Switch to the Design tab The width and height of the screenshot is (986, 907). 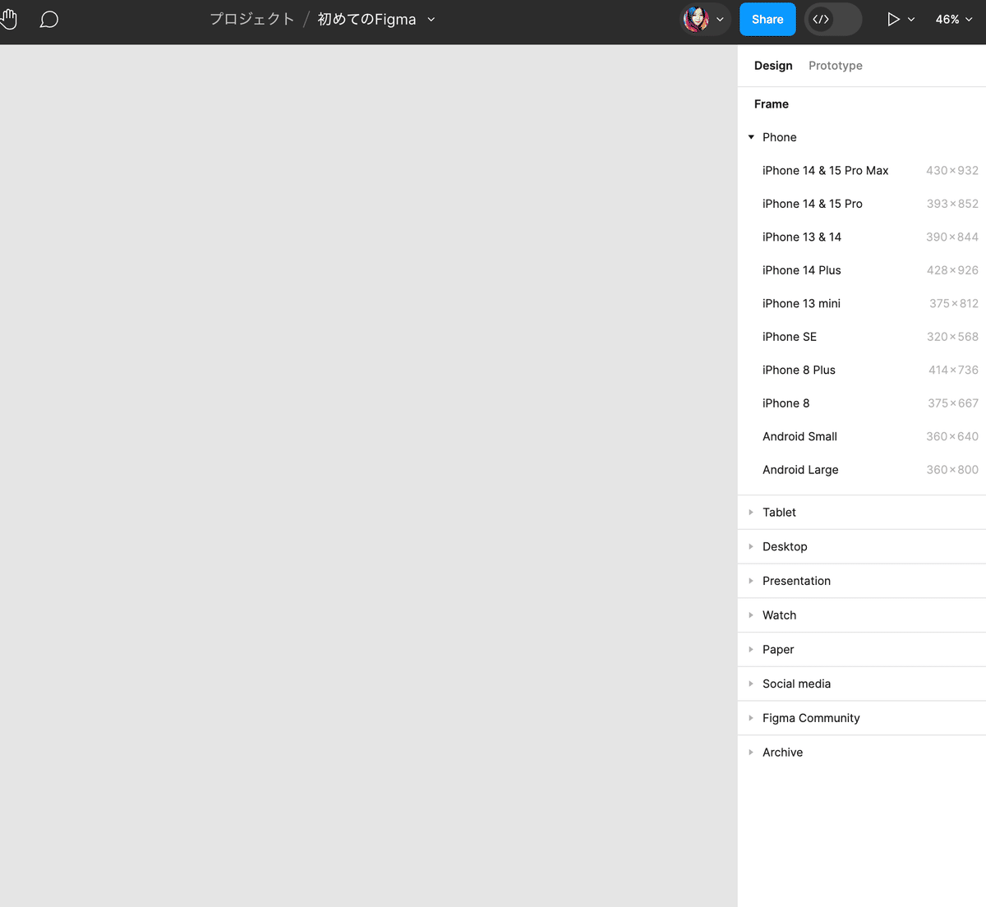tap(773, 66)
